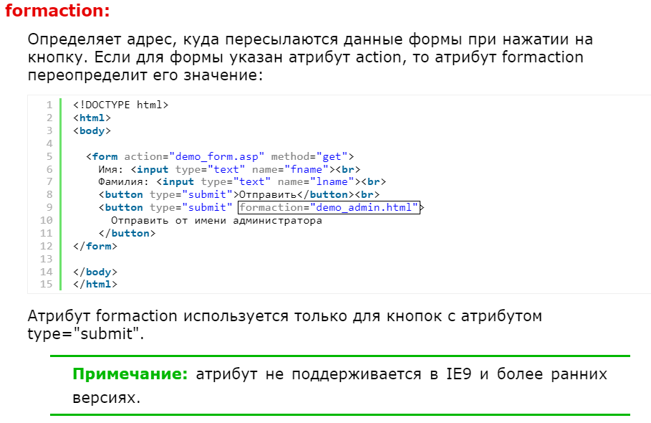
Task: Click the word "поддерживается" in the note
Action: point(357,375)
